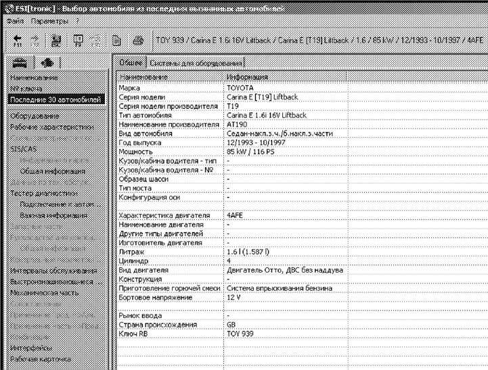Click the ESC vehicle selection toolbar icon
This screenshot has width=488, height=370.
(58, 41)
